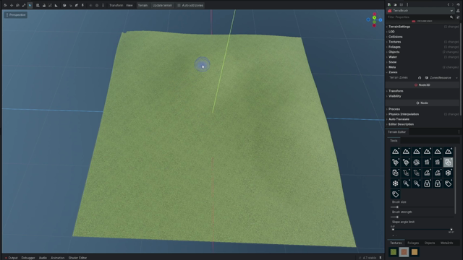Image resolution: width=463 pixels, height=260 pixels.
Task: Select the first mountain sculpt tool (raise terrain)
Action: tap(396, 152)
